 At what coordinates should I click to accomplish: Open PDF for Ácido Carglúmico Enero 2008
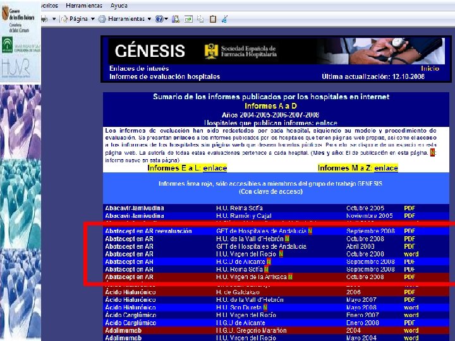coord(409,323)
